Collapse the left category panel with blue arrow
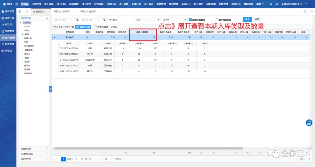The image size is (315, 167). point(50,89)
